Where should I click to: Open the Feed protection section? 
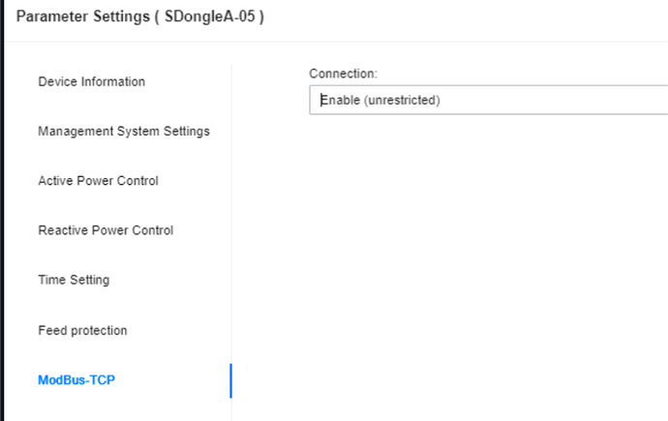coord(82,330)
